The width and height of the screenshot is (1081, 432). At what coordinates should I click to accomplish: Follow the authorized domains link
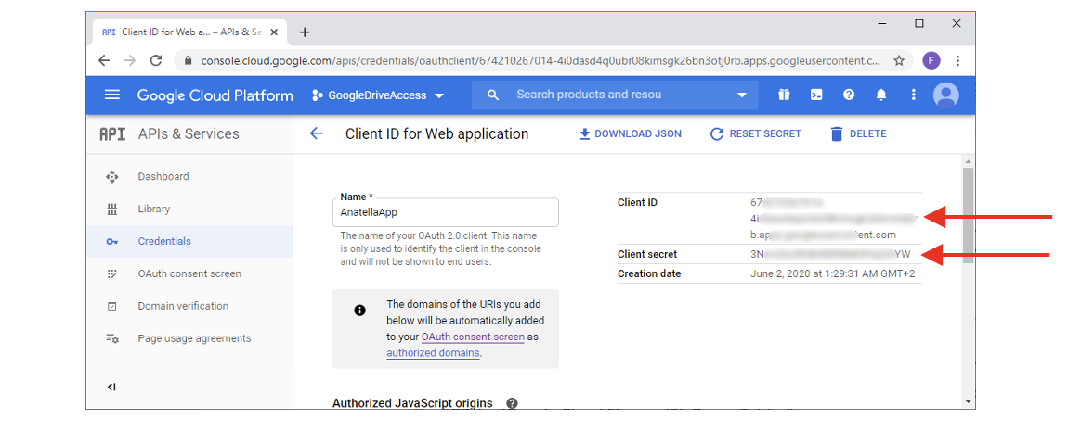433,353
